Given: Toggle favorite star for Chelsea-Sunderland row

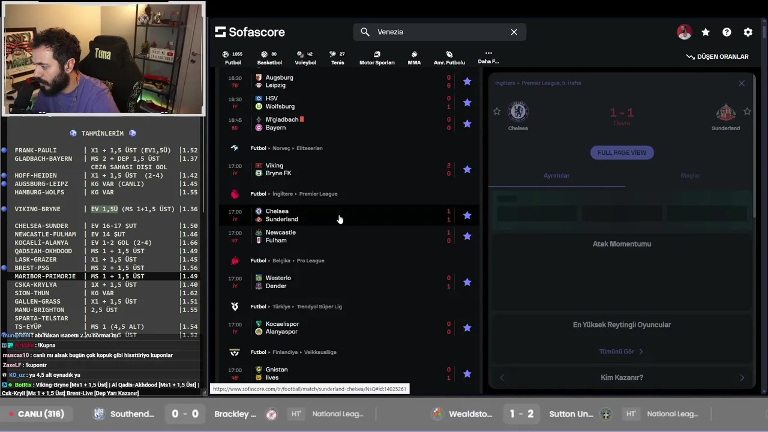Looking at the screenshot, I should point(467,215).
